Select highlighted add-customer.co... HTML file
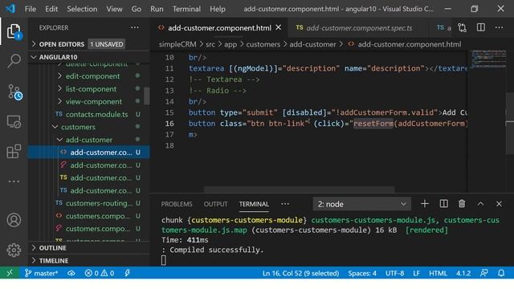 [89, 153]
